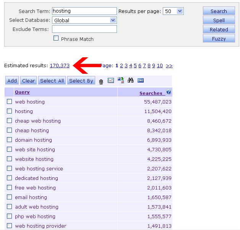
Task: Click the 'web hosting service' query
Action: point(39,168)
